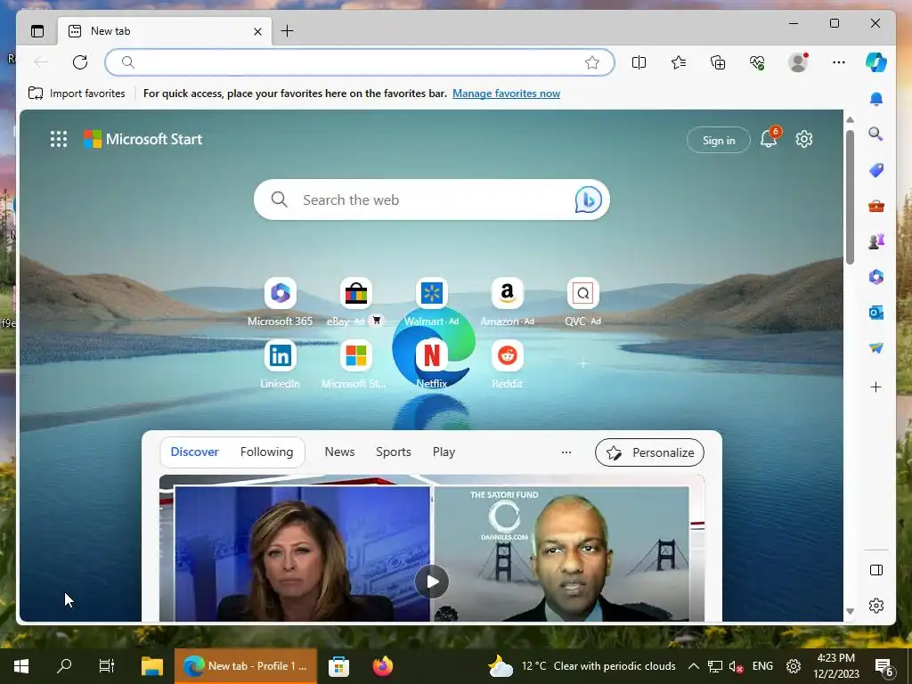Click the Personalize button
The width and height of the screenshot is (912, 684).
click(649, 452)
